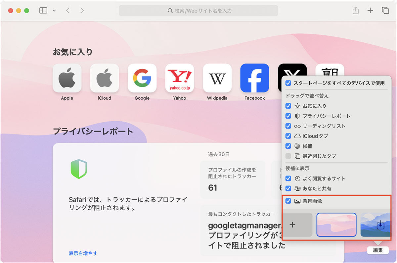Click the 編集 button
The image size is (397, 263).
pos(378,250)
